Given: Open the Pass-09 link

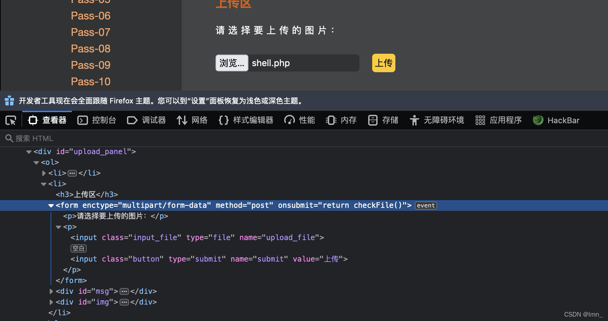Looking at the screenshot, I should pyautogui.click(x=91, y=65).
